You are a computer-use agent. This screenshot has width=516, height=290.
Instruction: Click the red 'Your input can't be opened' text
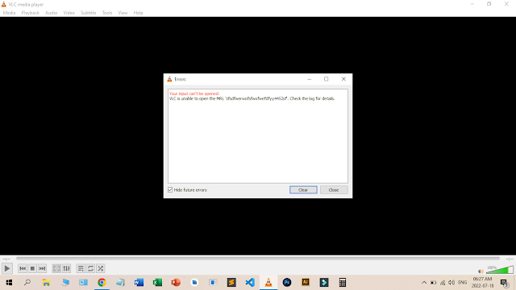(x=194, y=93)
